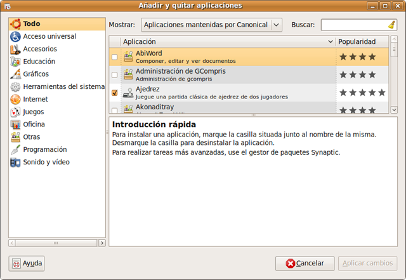The image size is (406, 280).
Task: Select the Todo category
Action: click(x=32, y=23)
